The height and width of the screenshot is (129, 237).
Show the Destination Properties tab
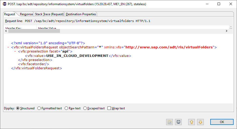pyautogui.click(x=81, y=14)
